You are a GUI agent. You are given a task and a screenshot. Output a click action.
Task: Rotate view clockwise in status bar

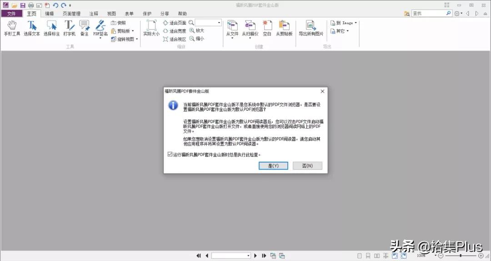click(x=404, y=256)
